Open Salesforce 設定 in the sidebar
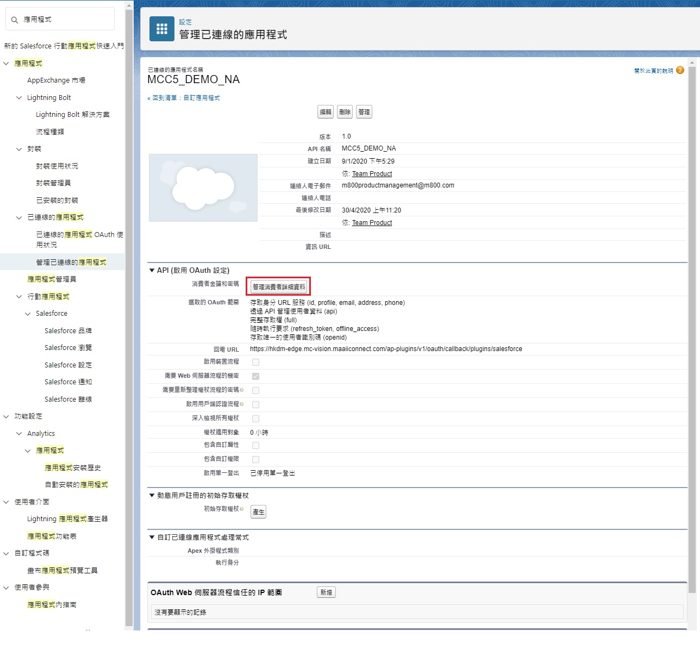Screen dimensions: 700x656 pyautogui.click(x=68, y=365)
